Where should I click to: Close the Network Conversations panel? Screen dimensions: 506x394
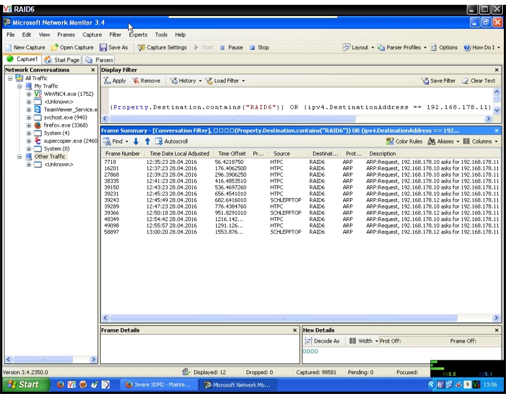point(93,70)
